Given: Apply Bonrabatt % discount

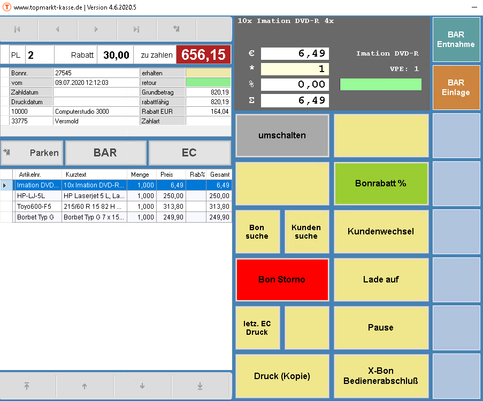Looking at the screenshot, I should point(381,183).
